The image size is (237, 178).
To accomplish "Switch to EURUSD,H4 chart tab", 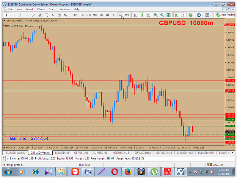I will point(62,153).
